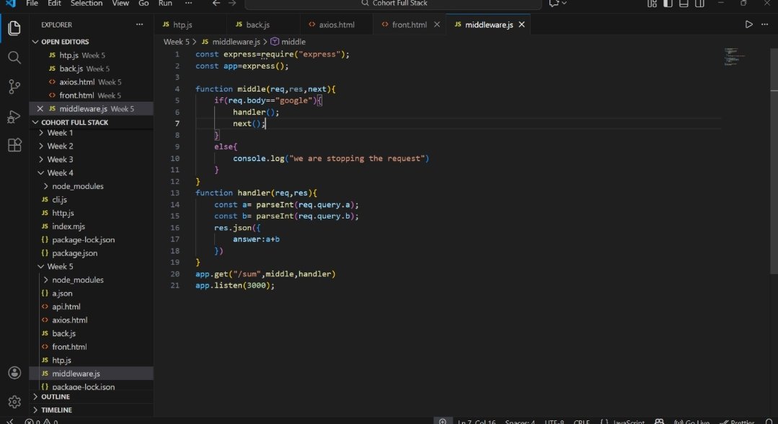778x424 pixels.
Task: Open the Source Control view
Action: (14, 87)
